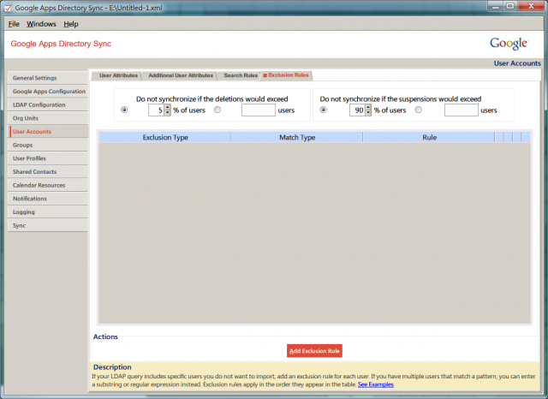The height and width of the screenshot is (399, 548).
Task: Close the Google Apps Directory Sync window
Action: click(x=531, y=6)
